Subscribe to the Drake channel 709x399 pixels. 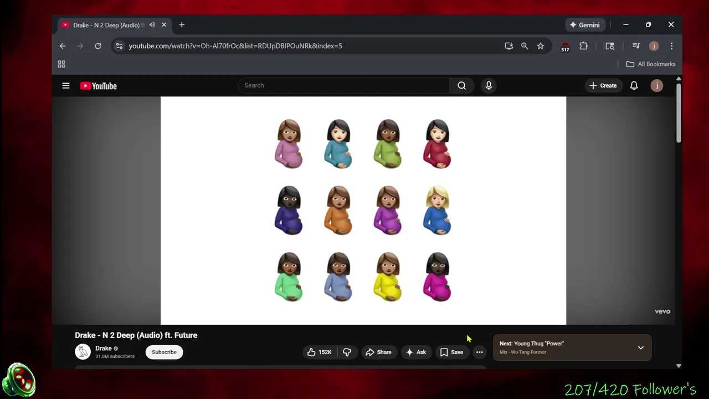point(164,352)
